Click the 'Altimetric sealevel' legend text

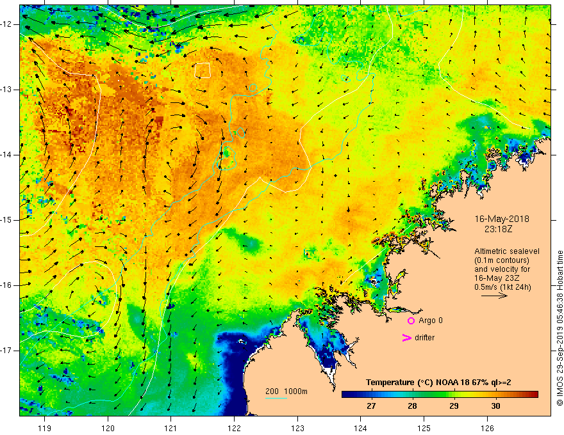(x=507, y=251)
